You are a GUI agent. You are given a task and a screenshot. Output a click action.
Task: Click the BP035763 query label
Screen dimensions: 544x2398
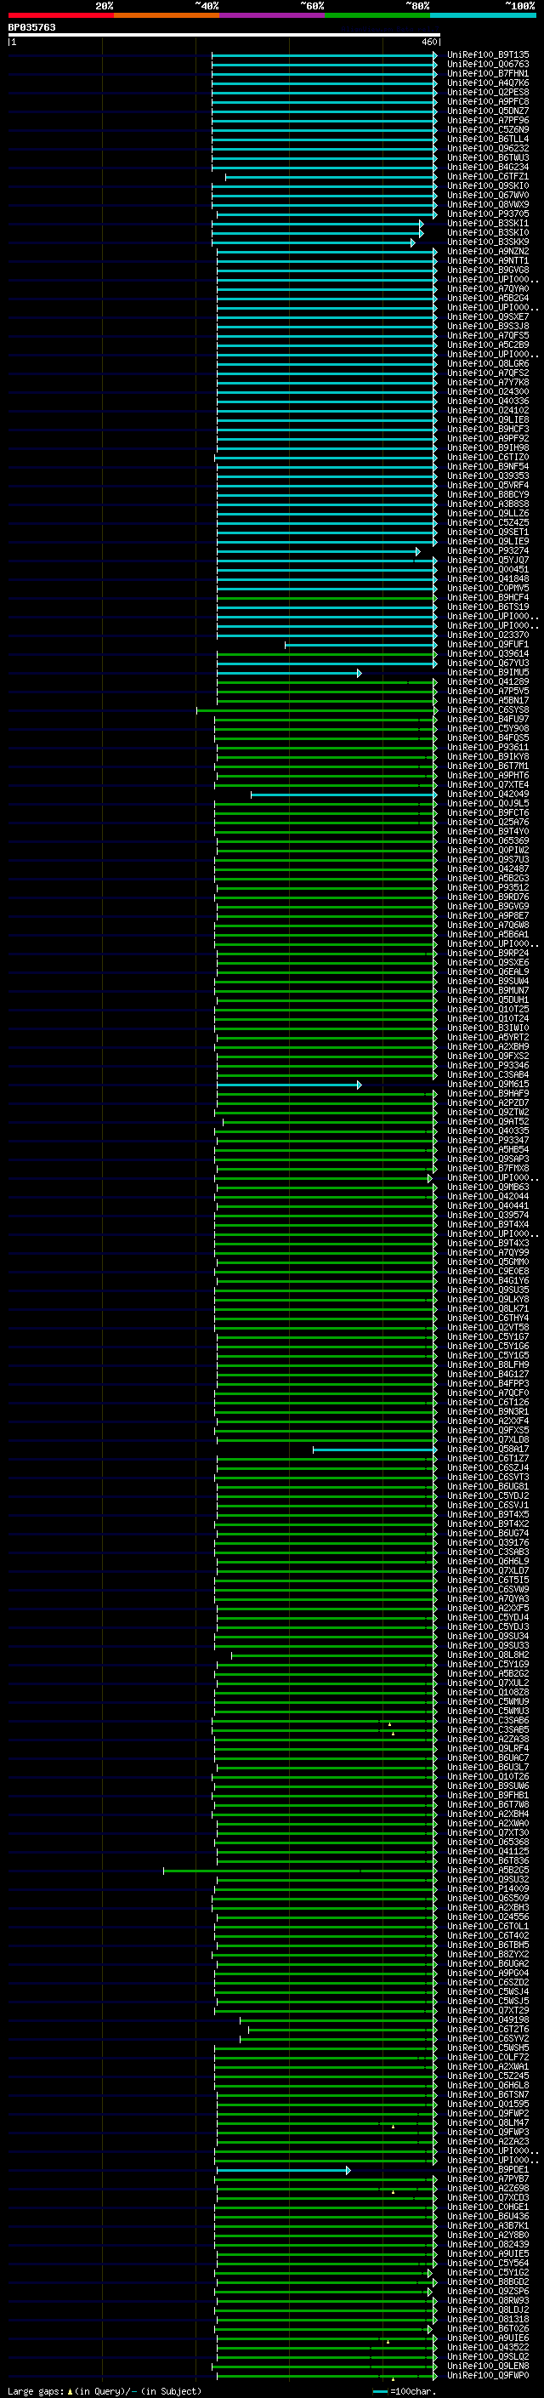[x=31, y=27]
